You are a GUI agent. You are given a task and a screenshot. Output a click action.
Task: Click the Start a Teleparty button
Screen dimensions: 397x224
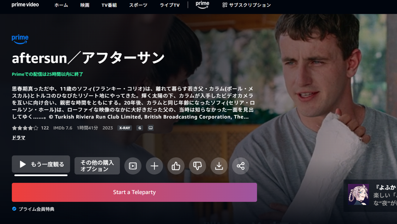tap(134, 192)
